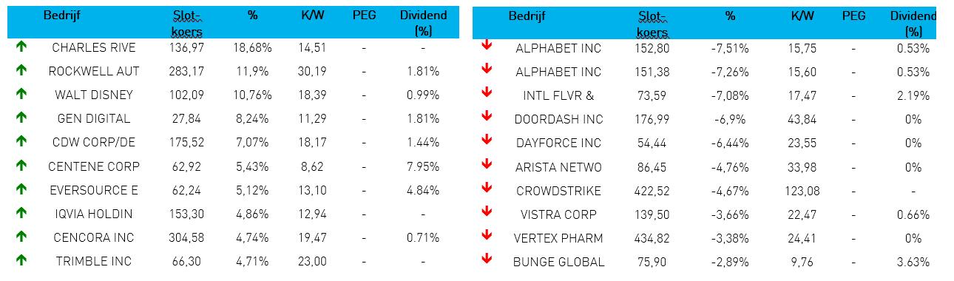Select the ROCKWELL AUT company name
Image resolution: width=954 pixels, height=281 pixels.
click(x=94, y=71)
